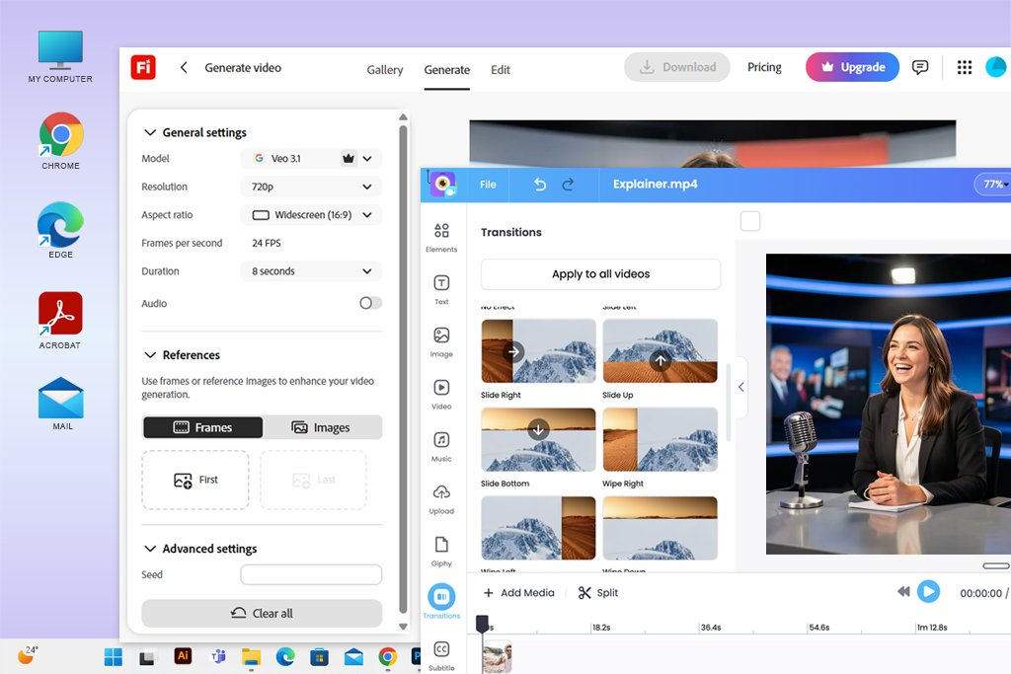Screen dimensions: 1011x674
Task: Switch to the Generate tab
Action: pyautogui.click(x=447, y=70)
